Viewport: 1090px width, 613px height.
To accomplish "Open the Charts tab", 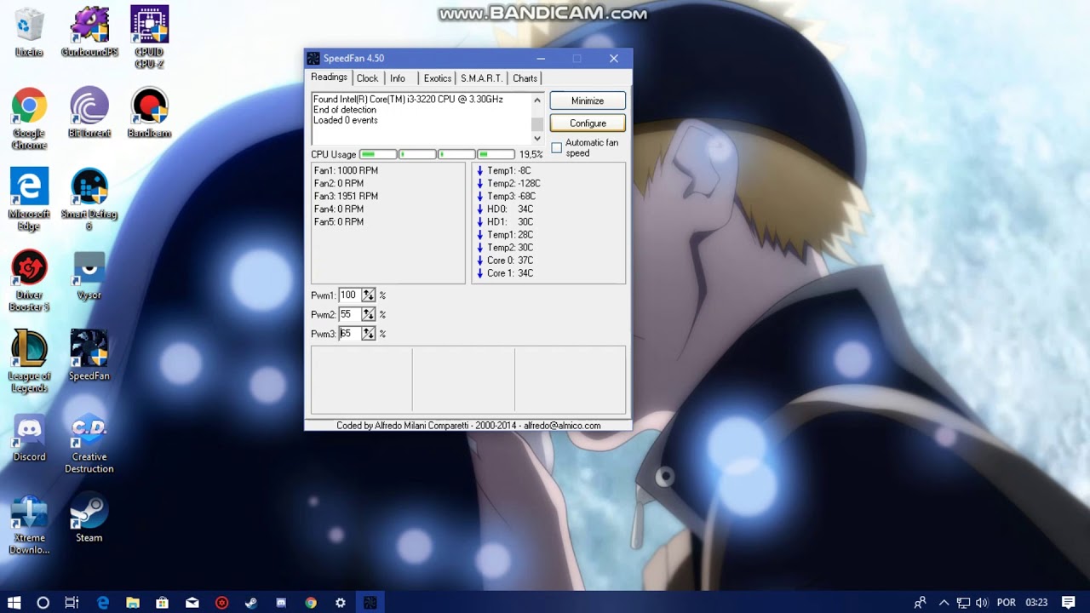I will [x=525, y=78].
